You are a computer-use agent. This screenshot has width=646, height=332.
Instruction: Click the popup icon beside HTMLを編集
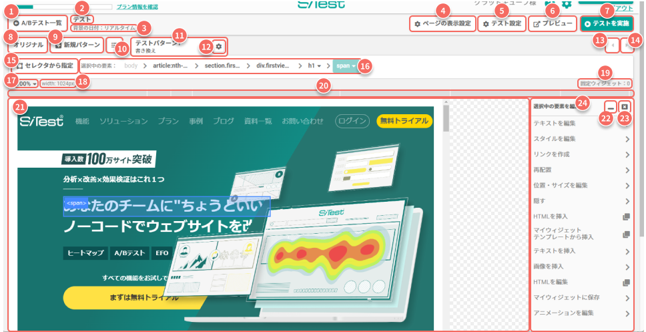(x=626, y=283)
